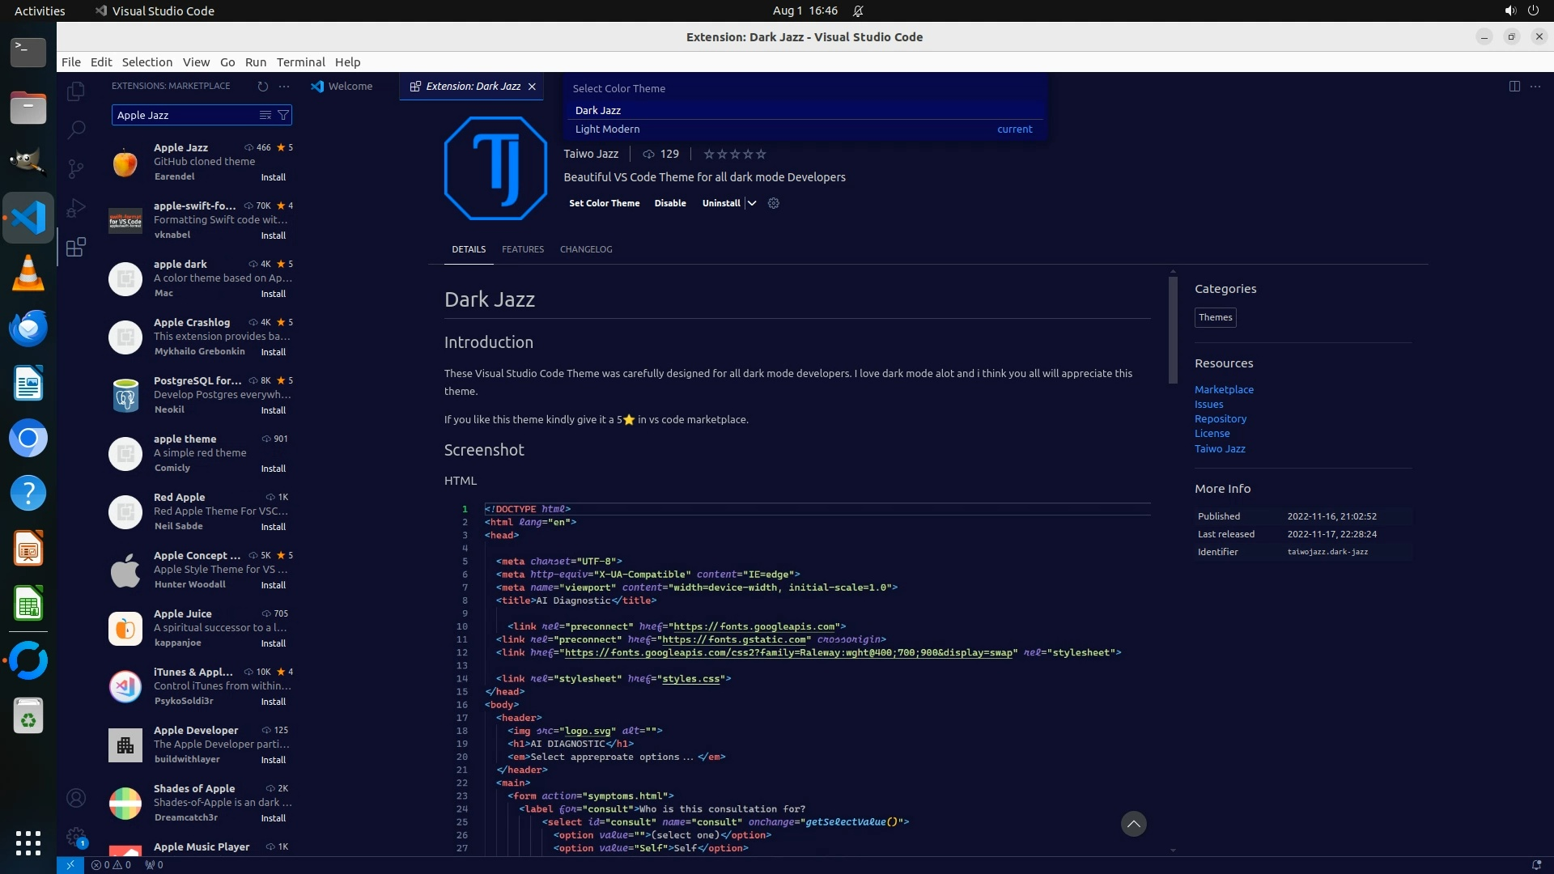Open Accounts icon in activity bar

pyautogui.click(x=76, y=798)
